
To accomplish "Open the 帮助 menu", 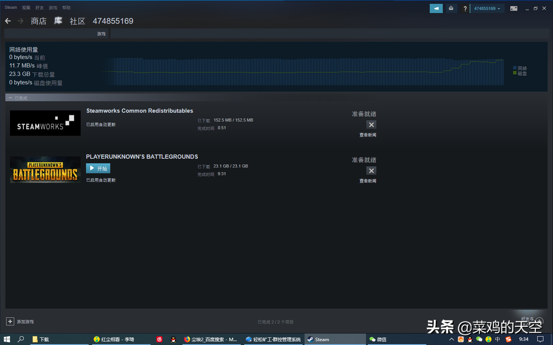I will tap(66, 8).
